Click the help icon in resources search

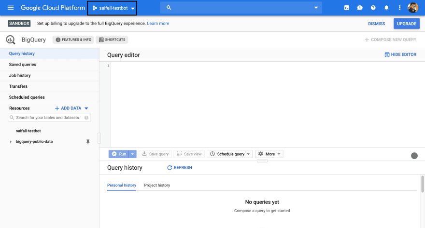[x=86, y=118]
